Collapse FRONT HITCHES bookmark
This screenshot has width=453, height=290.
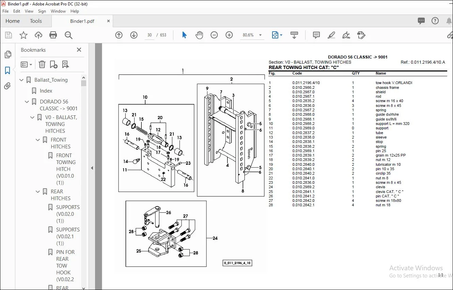38,140
